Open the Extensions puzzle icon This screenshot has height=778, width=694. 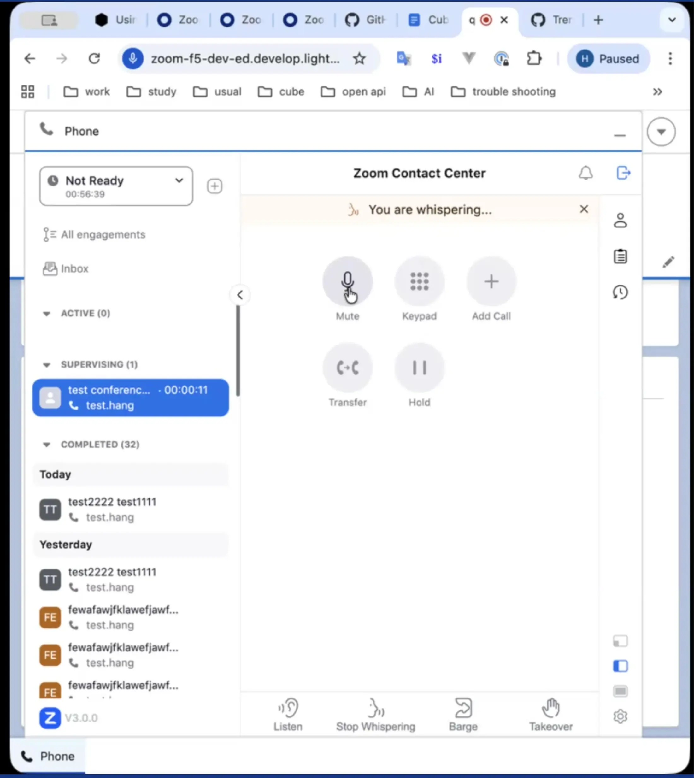point(534,59)
